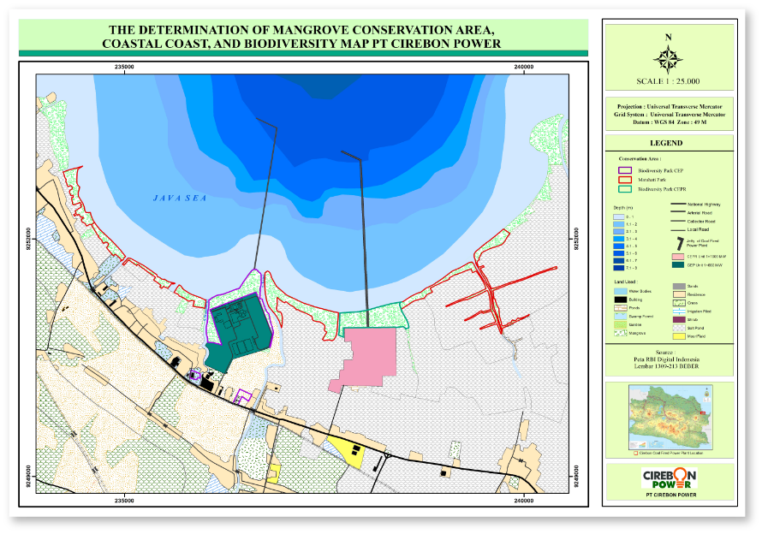Pick the 1.1 - 2 depth color swatch
Viewport: 762px width, 534px height.
(x=619, y=224)
